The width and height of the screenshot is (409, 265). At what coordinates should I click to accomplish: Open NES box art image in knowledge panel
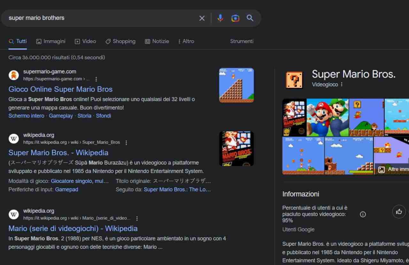tap(294, 117)
